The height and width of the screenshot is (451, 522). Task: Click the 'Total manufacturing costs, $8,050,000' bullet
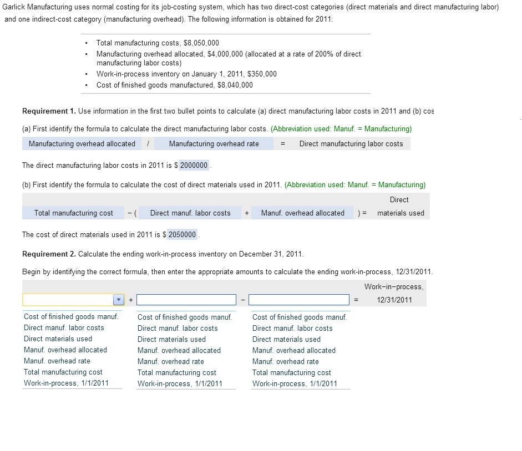[158, 43]
